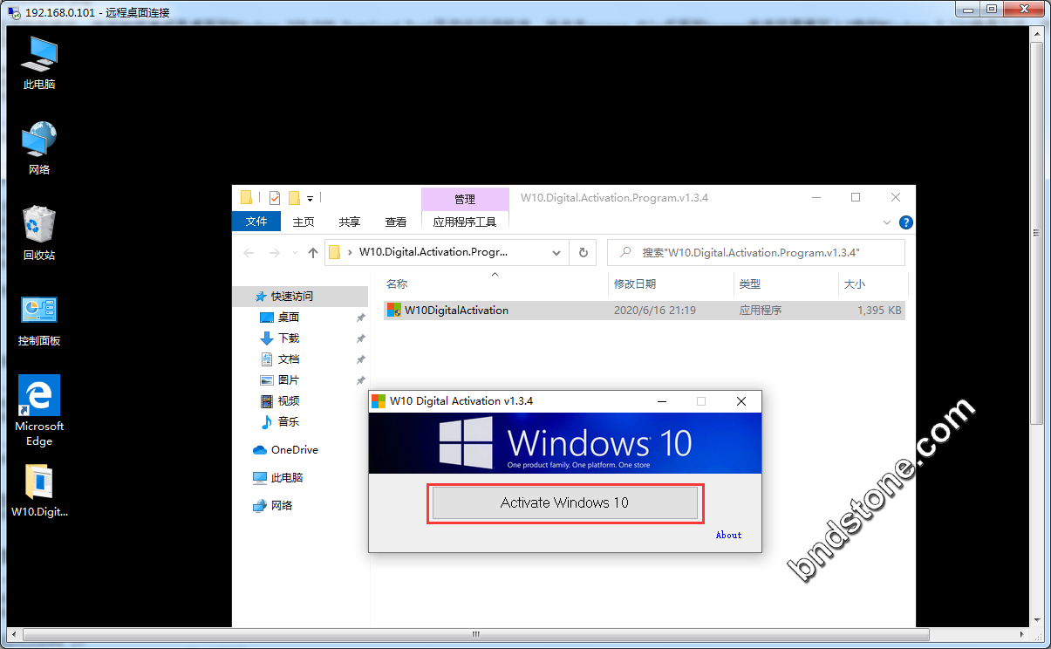The width and height of the screenshot is (1051, 649).
Task: Select 应用程序工具 ribbon tab
Action: (464, 222)
